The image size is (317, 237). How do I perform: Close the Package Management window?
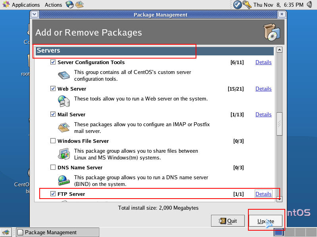pyautogui.click(x=282, y=14)
